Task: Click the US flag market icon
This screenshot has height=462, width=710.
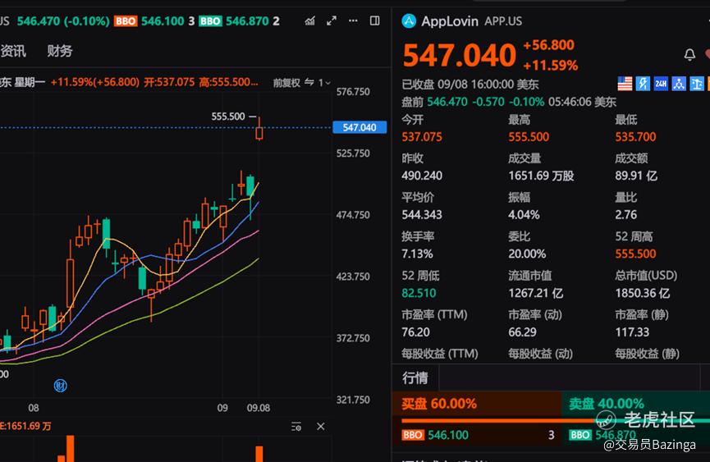Action: point(625,84)
